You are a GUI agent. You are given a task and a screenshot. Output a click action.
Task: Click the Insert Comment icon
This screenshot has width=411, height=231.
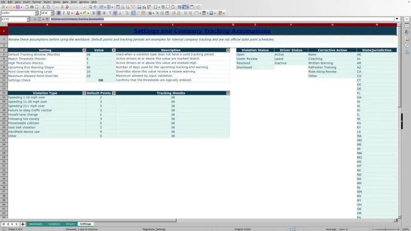[168, 7]
